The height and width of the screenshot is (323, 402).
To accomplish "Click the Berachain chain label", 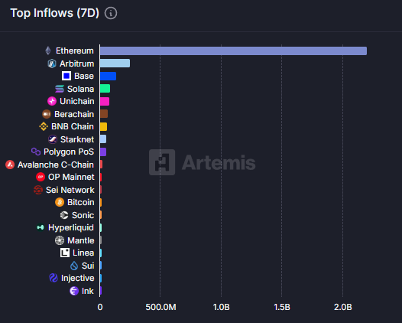I will [x=74, y=114].
